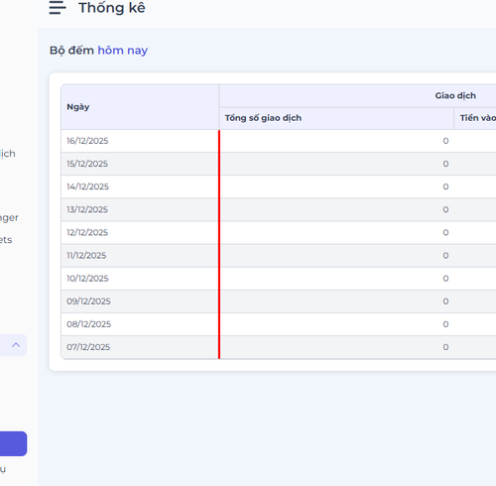Viewport: 496px width, 486px height.
Task: Click the 'Giao dịch' group header
Action: click(455, 95)
